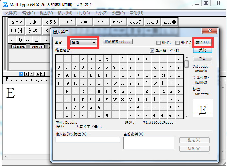Select the registered symbol ® in the grid
227x166 pixels.
pos(171,107)
